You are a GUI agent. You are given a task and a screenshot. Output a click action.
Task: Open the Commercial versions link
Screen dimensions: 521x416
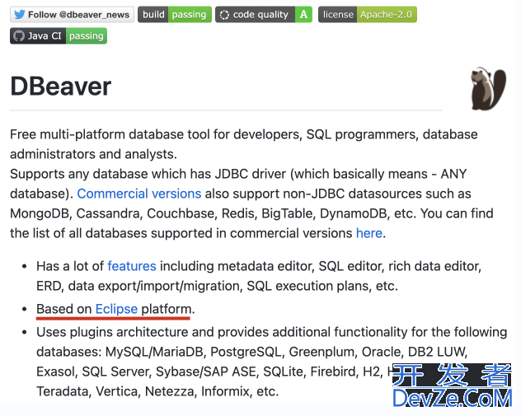(139, 194)
